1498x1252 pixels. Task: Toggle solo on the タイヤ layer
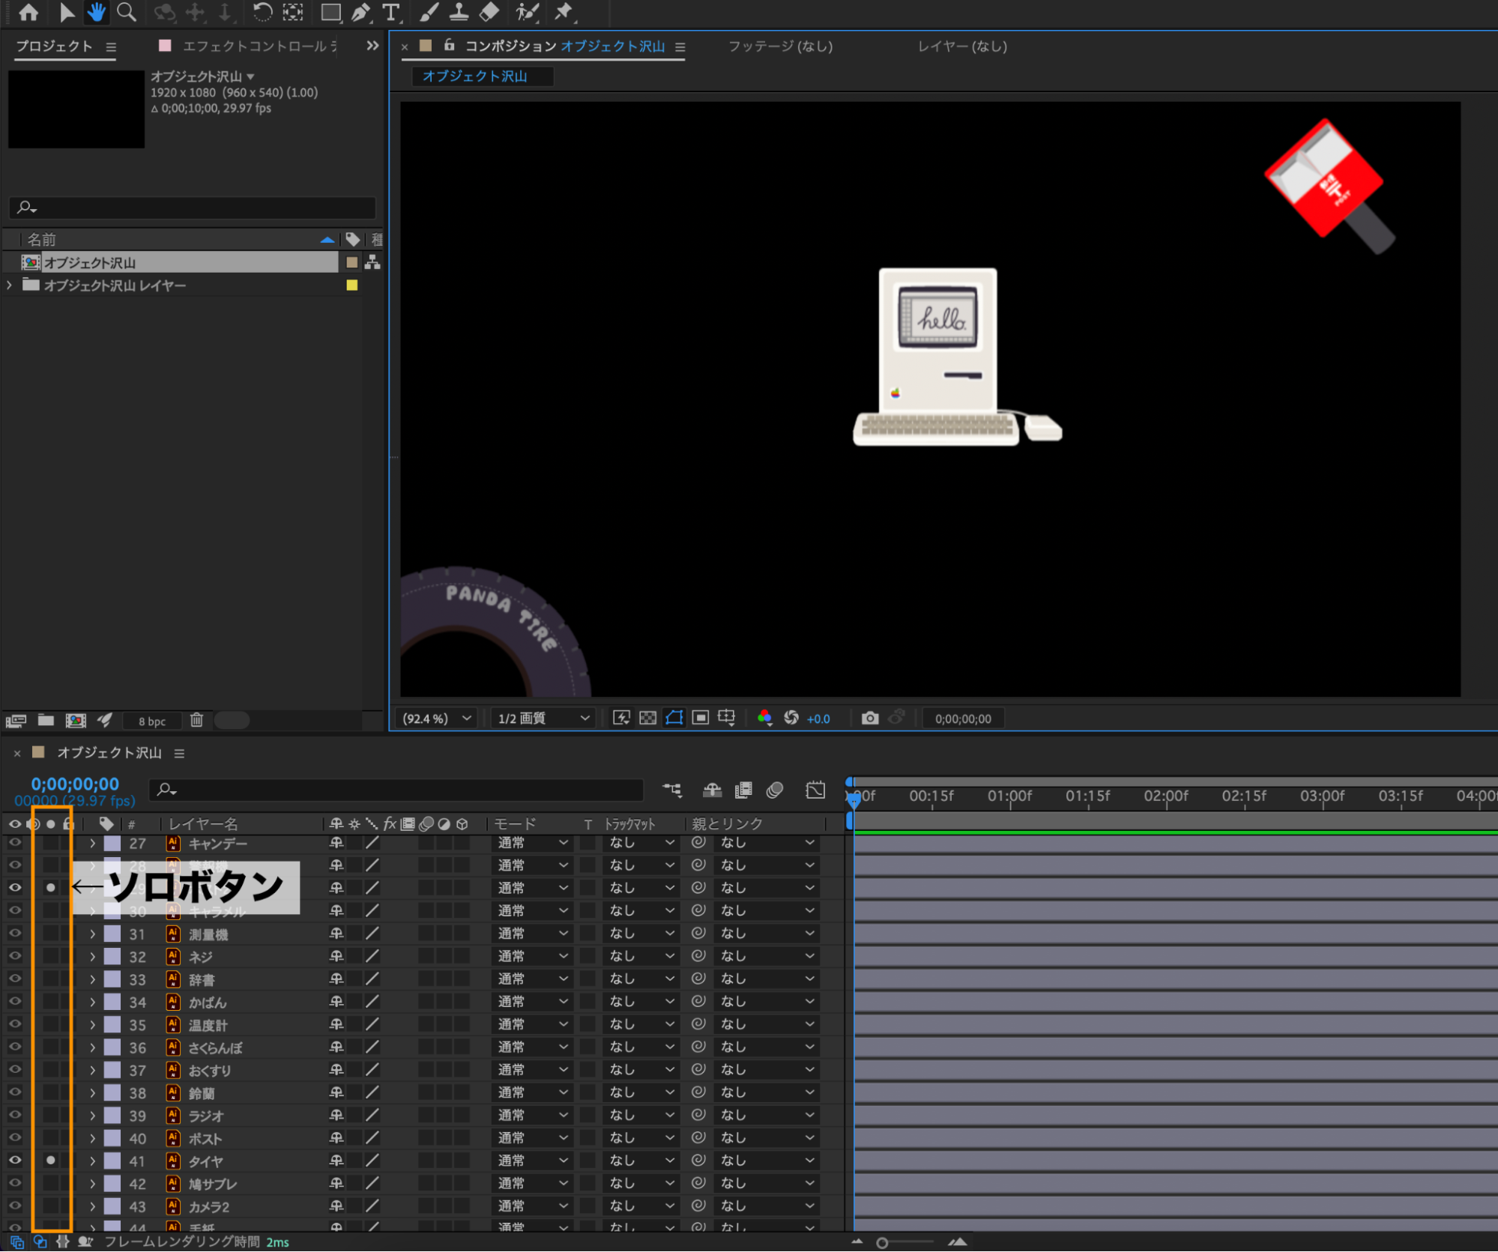pyautogui.click(x=50, y=1160)
